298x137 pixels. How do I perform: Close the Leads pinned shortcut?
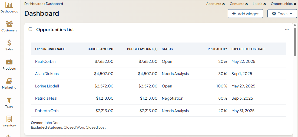coord(265,4)
